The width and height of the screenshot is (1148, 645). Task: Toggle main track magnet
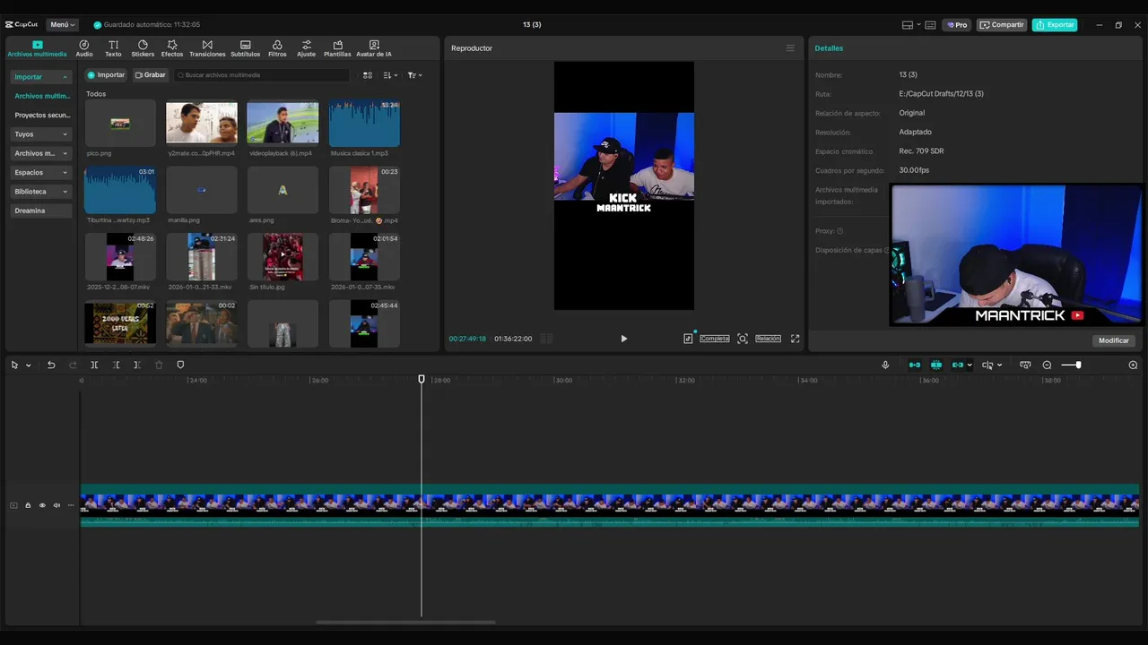(x=915, y=365)
